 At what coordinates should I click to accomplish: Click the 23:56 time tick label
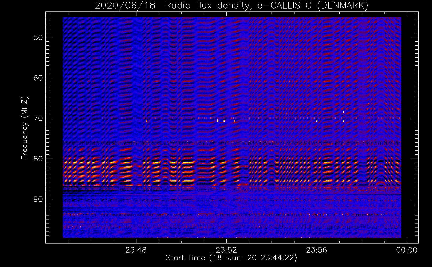tap(317, 250)
